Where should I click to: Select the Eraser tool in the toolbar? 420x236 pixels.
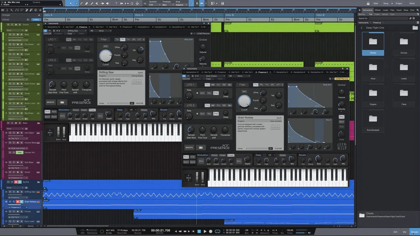coord(86,3)
